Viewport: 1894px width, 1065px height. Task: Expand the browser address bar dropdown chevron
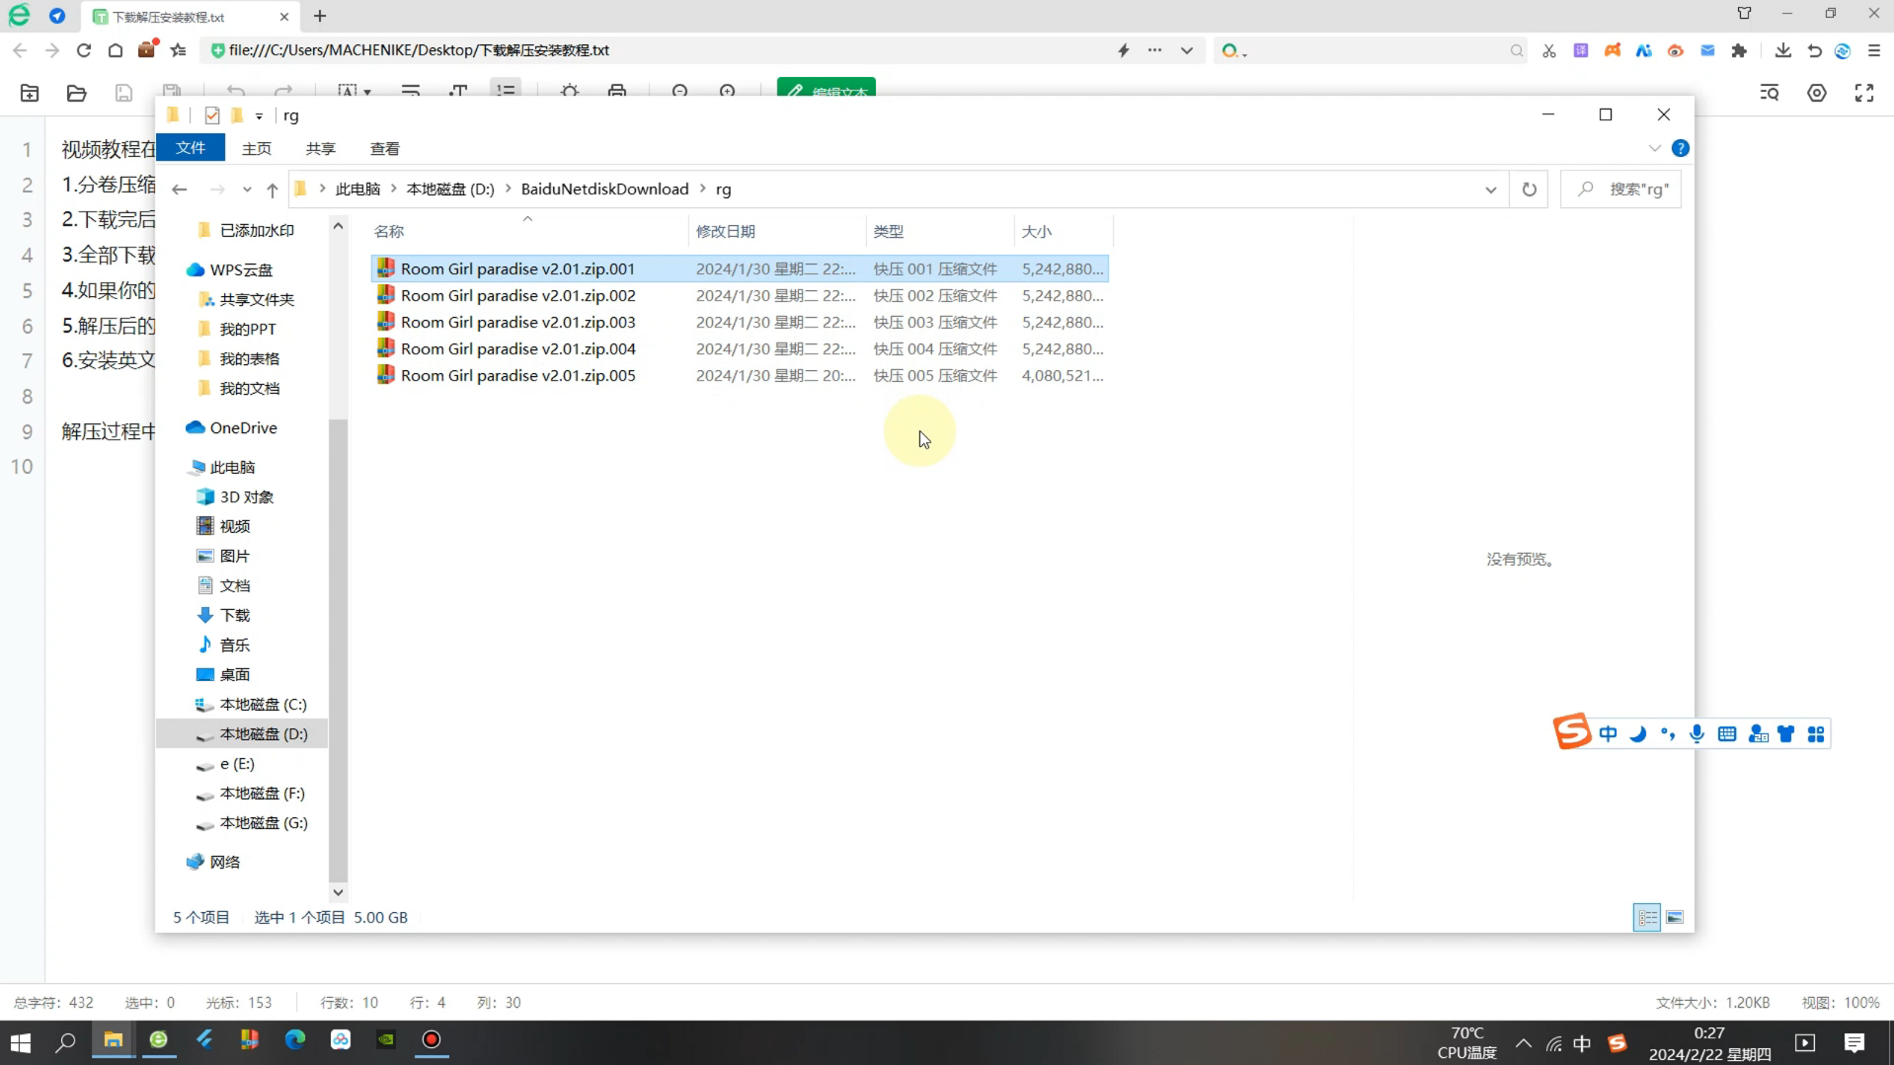tap(1187, 50)
